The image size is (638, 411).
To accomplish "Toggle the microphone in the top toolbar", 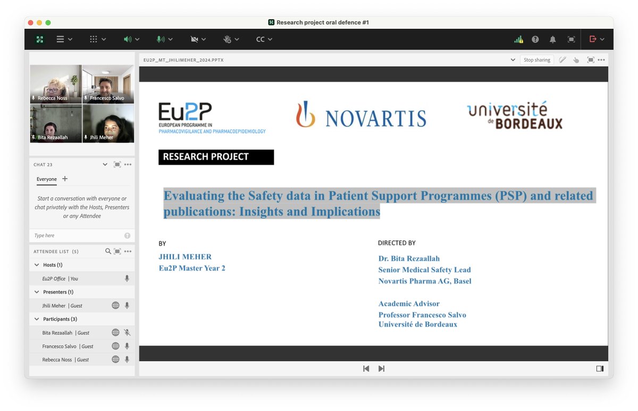I will coord(160,39).
